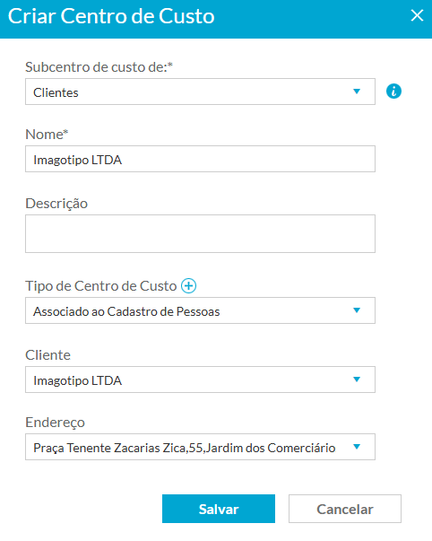The image size is (432, 541).
Task: Click the Praça Tenente Zacarias Zica address value
Action: pos(184,448)
